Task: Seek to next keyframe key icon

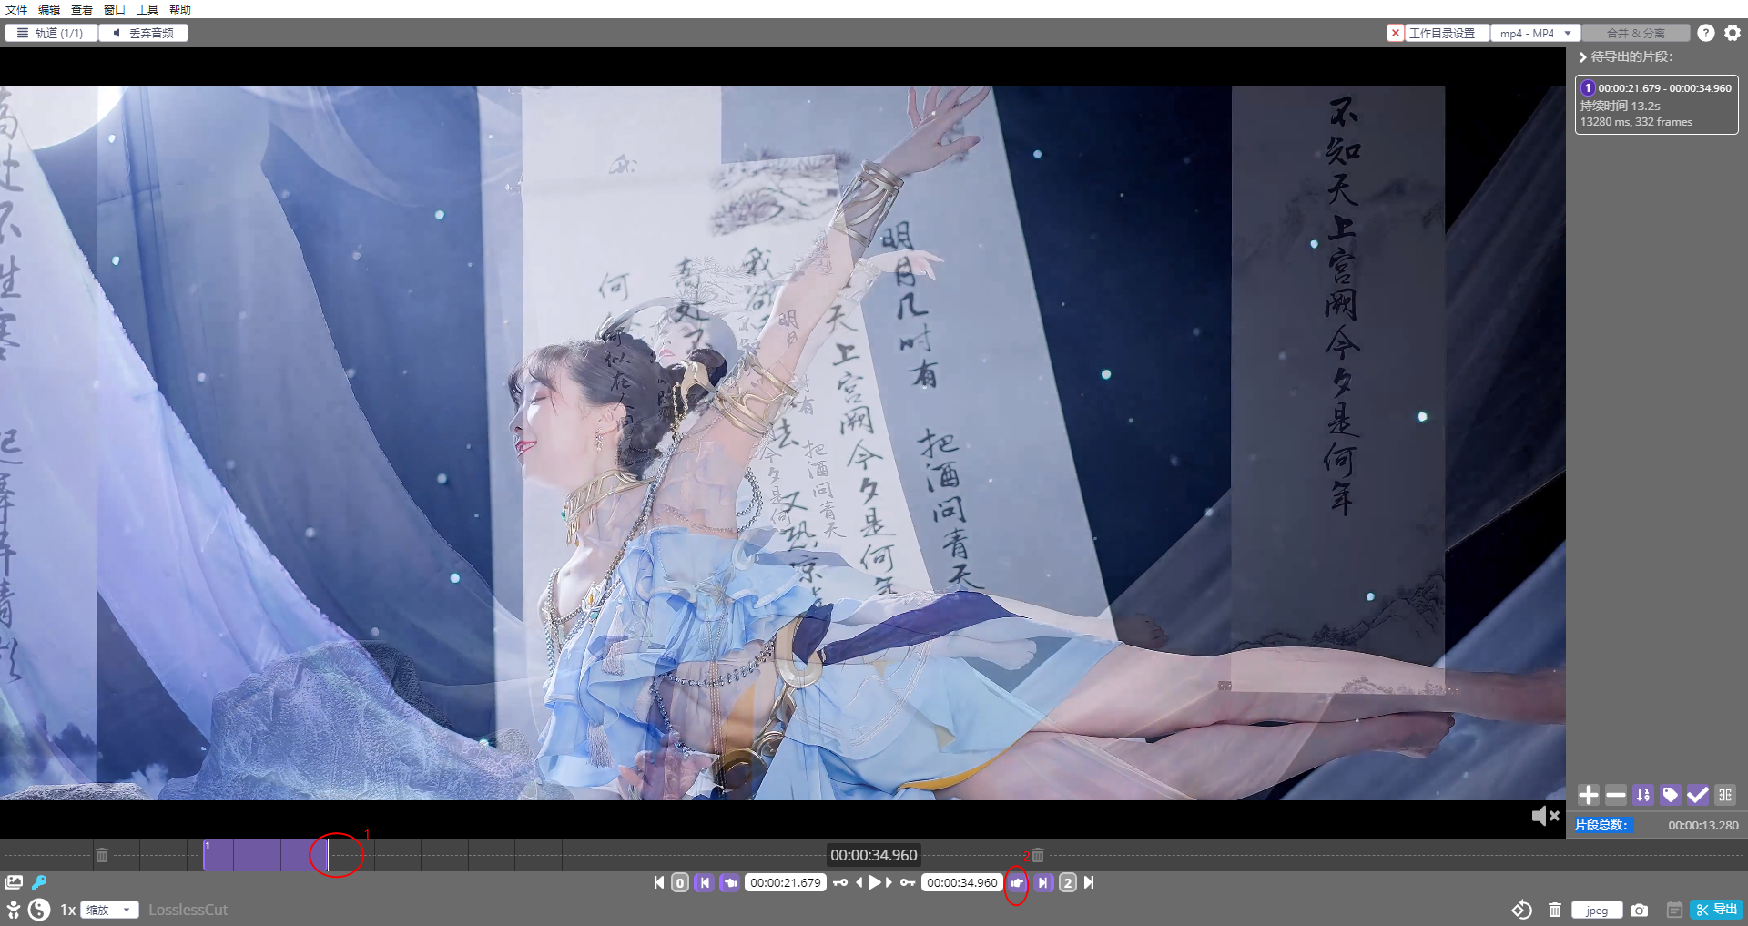Action: [908, 882]
